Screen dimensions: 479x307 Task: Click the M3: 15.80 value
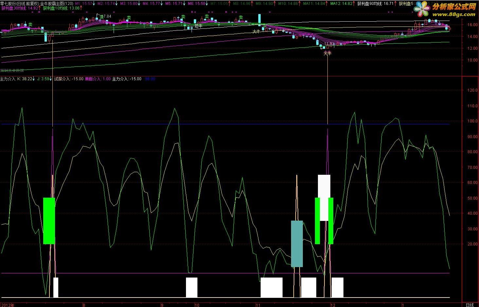pos(128,3)
